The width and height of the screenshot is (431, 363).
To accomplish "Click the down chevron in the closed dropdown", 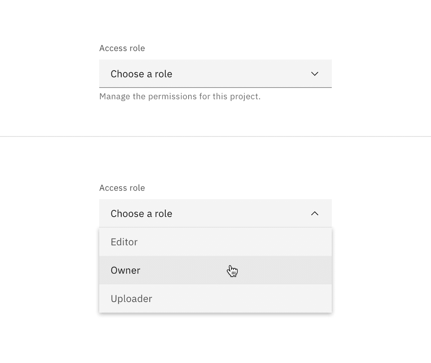I will point(315,74).
